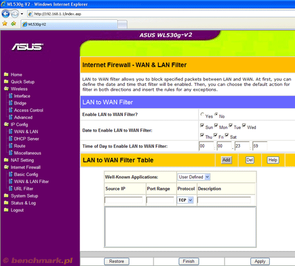
Task: Open recent pages dropdown arrow
Action: [x=22, y=14]
